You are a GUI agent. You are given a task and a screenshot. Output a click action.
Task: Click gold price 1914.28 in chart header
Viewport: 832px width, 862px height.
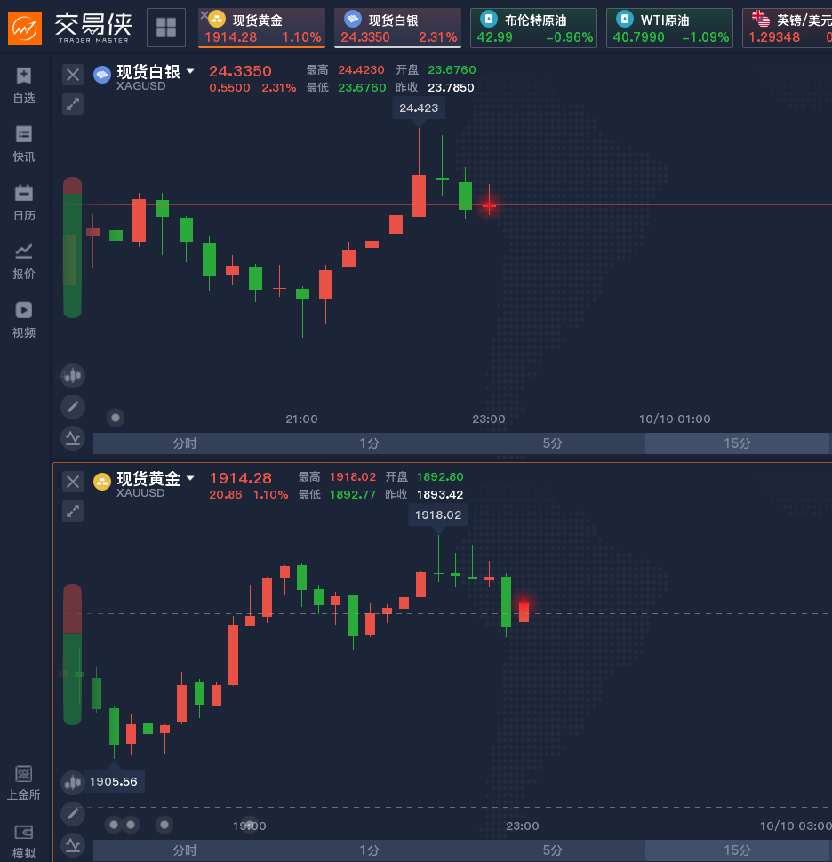[240, 478]
